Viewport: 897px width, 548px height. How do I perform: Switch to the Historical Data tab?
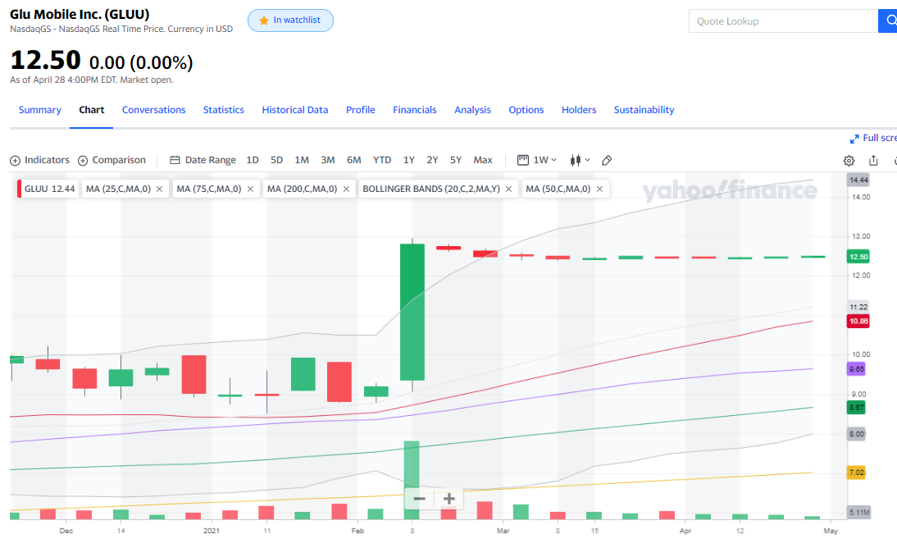point(294,110)
